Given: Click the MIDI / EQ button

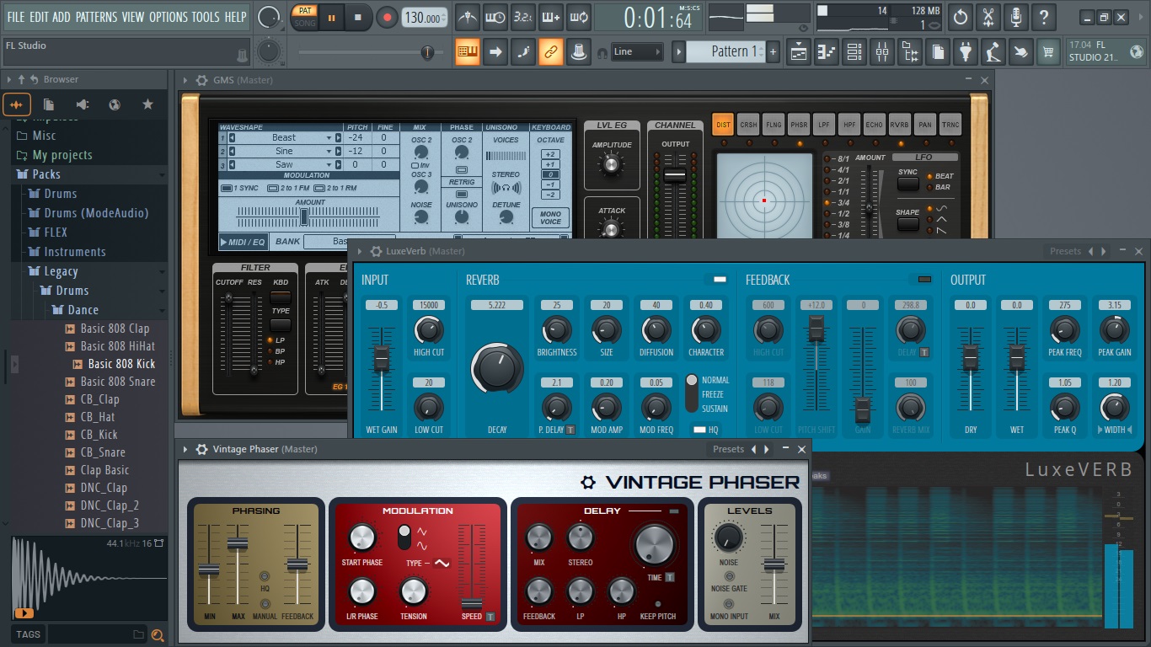Looking at the screenshot, I should coord(243,242).
